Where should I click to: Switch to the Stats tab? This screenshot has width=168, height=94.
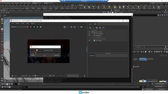[x=95, y=24]
